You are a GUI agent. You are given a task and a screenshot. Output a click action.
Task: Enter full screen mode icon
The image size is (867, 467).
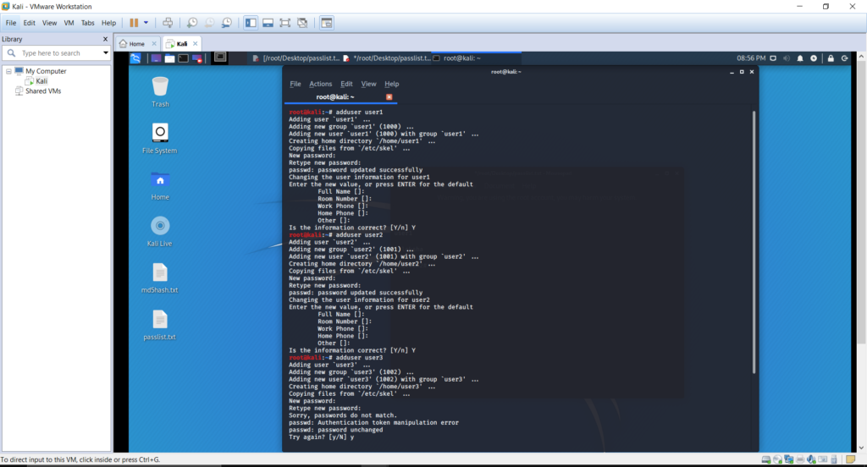pos(284,23)
